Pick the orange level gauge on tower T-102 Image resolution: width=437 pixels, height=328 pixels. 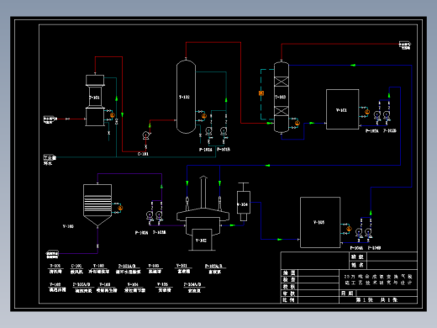(204, 116)
